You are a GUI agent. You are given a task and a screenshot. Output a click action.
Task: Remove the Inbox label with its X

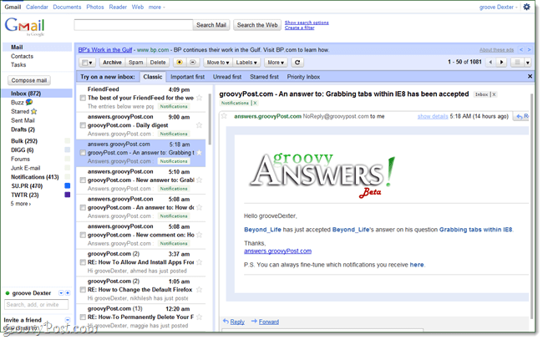(x=495, y=94)
